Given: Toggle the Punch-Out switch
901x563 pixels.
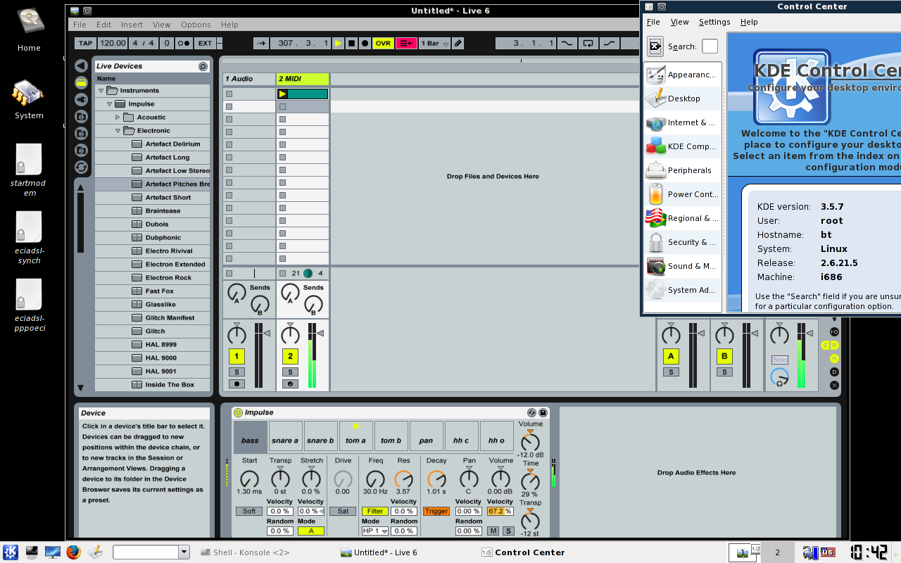Looking at the screenshot, I should click(609, 43).
